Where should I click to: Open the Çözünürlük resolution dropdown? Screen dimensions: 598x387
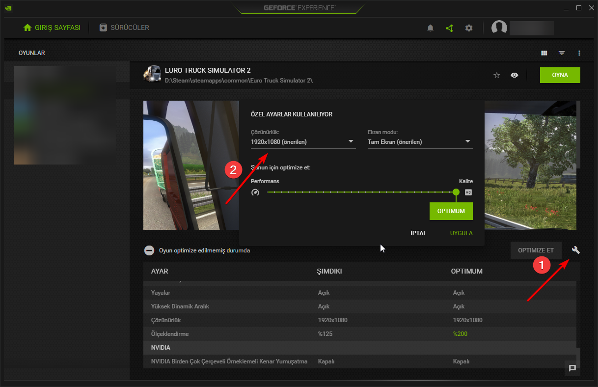pyautogui.click(x=303, y=142)
